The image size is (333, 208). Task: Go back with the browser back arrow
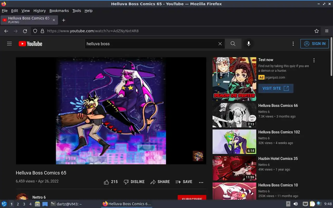pyautogui.click(x=6, y=31)
